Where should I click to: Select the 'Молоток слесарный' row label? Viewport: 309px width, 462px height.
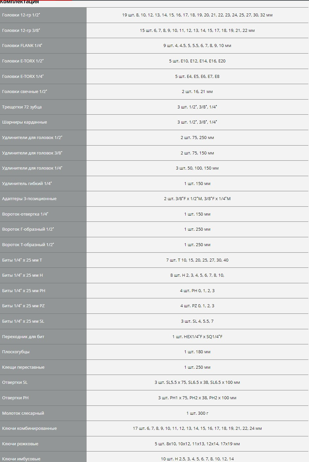pyautogui.click(x=23, y=413)
